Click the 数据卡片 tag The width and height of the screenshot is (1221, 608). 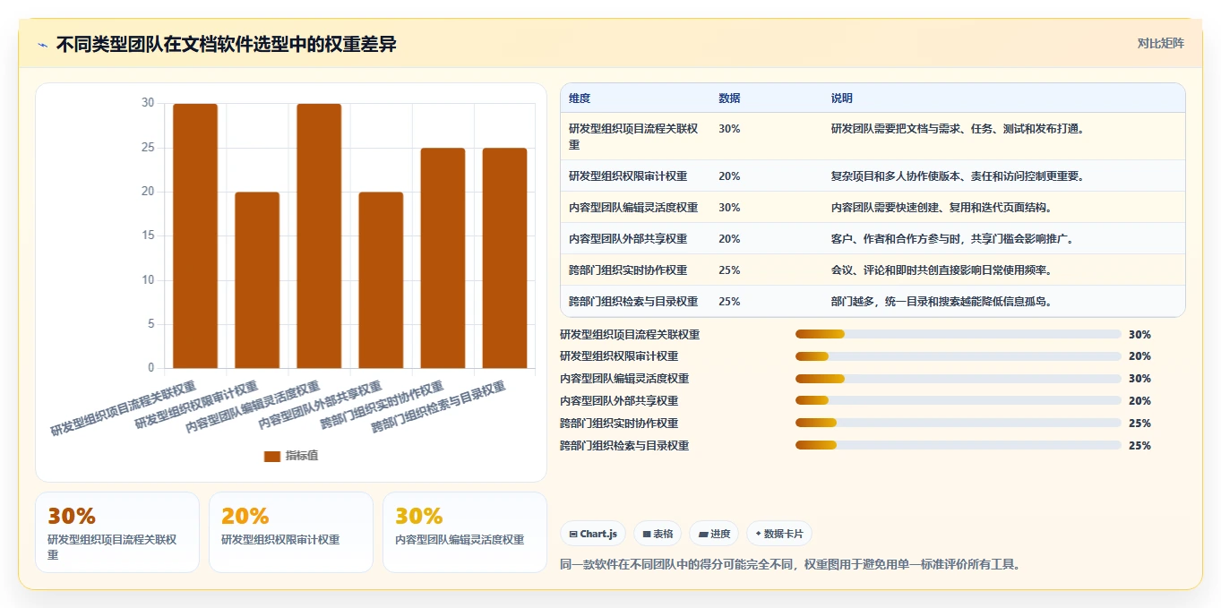tap(779, 534)
